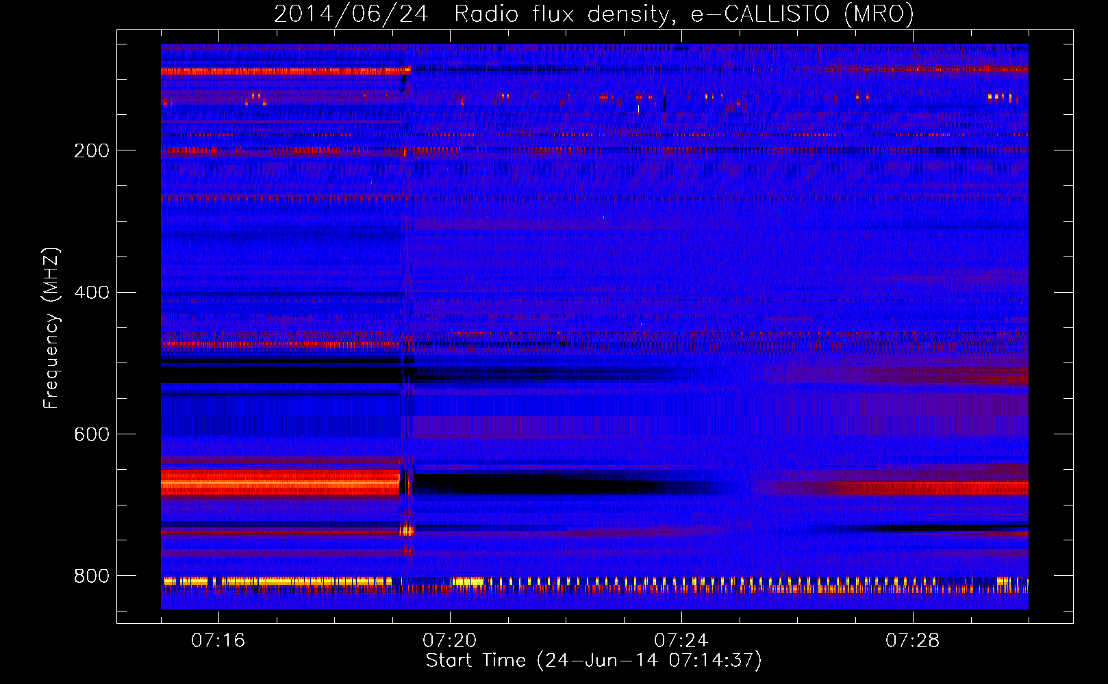Click the 07:24 time axis label
The width and height of the screenshot is (1108, 684).
[x=681, y=640]
